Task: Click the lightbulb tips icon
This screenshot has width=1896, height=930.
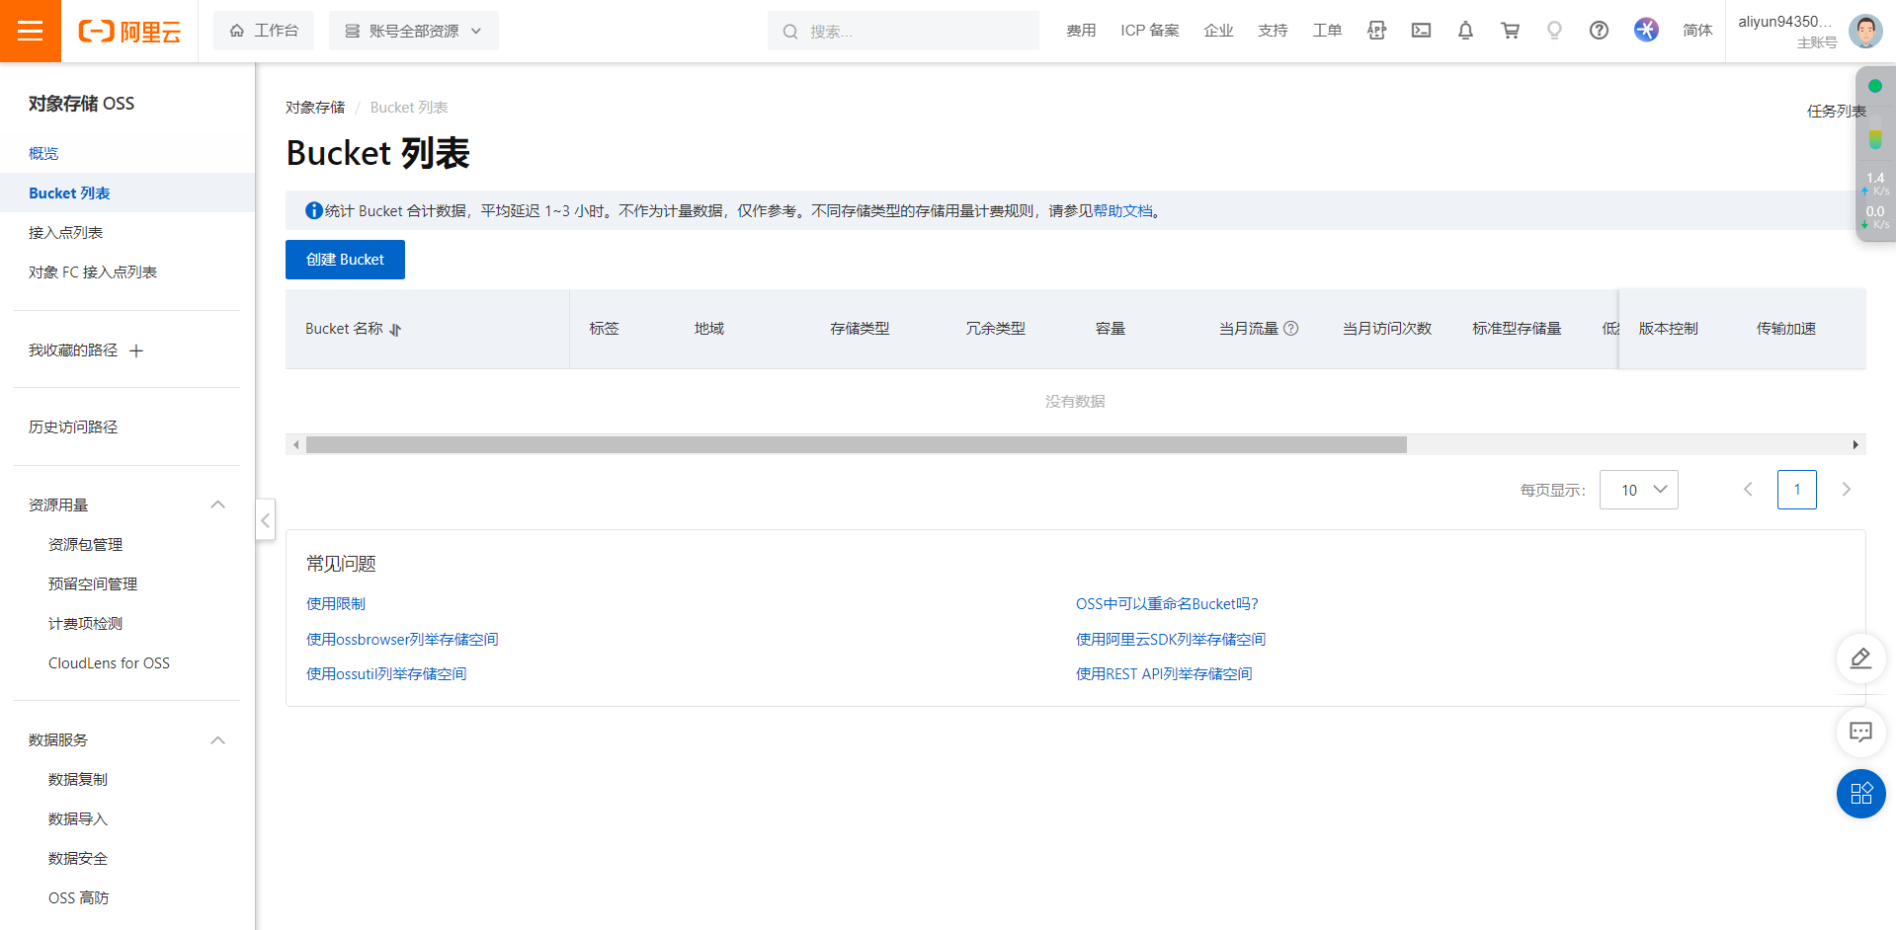Action: pos(1554,31)
